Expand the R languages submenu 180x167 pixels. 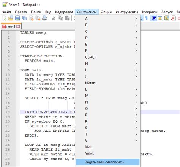(107, 121)
